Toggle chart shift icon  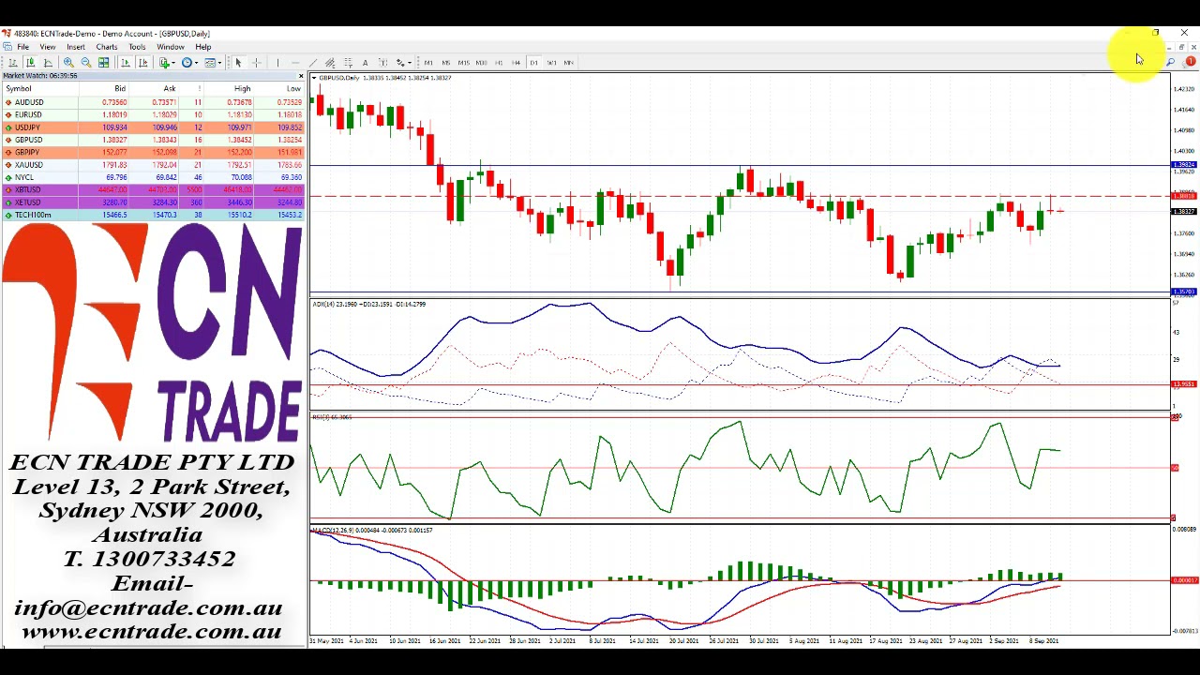(142, 63)
